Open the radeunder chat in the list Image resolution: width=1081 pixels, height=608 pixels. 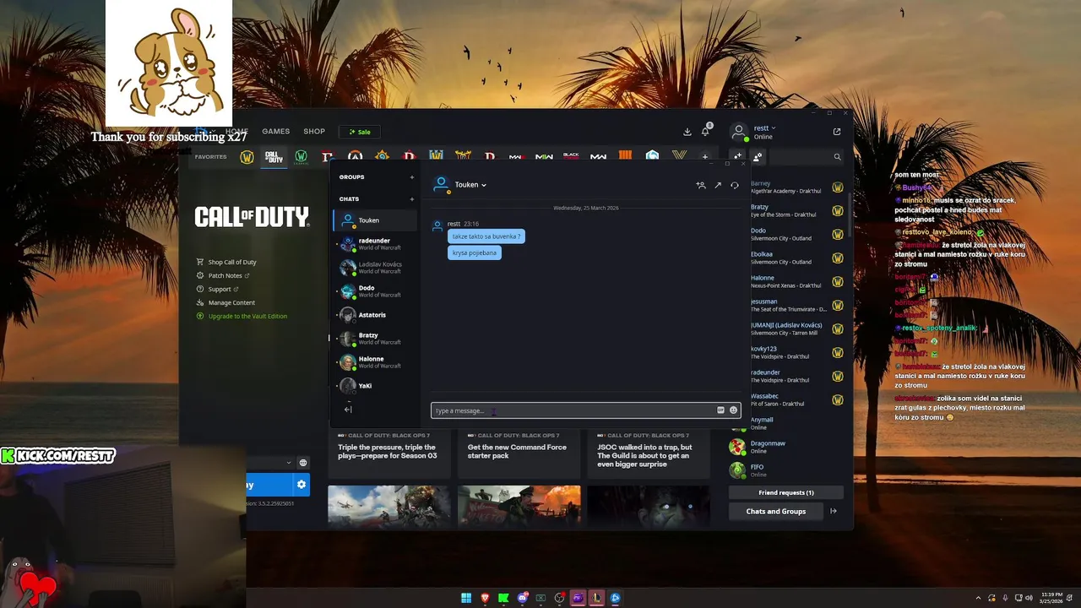[376, 244]
